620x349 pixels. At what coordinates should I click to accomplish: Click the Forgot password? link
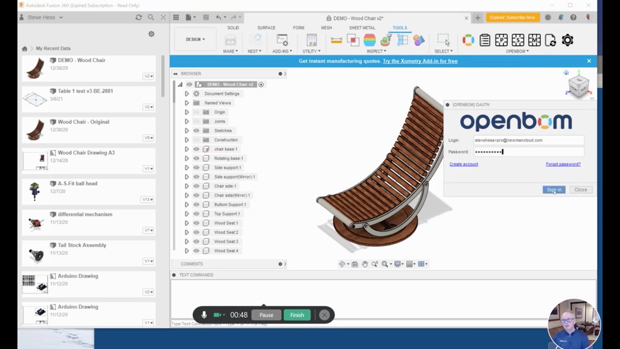click(563, 164)
